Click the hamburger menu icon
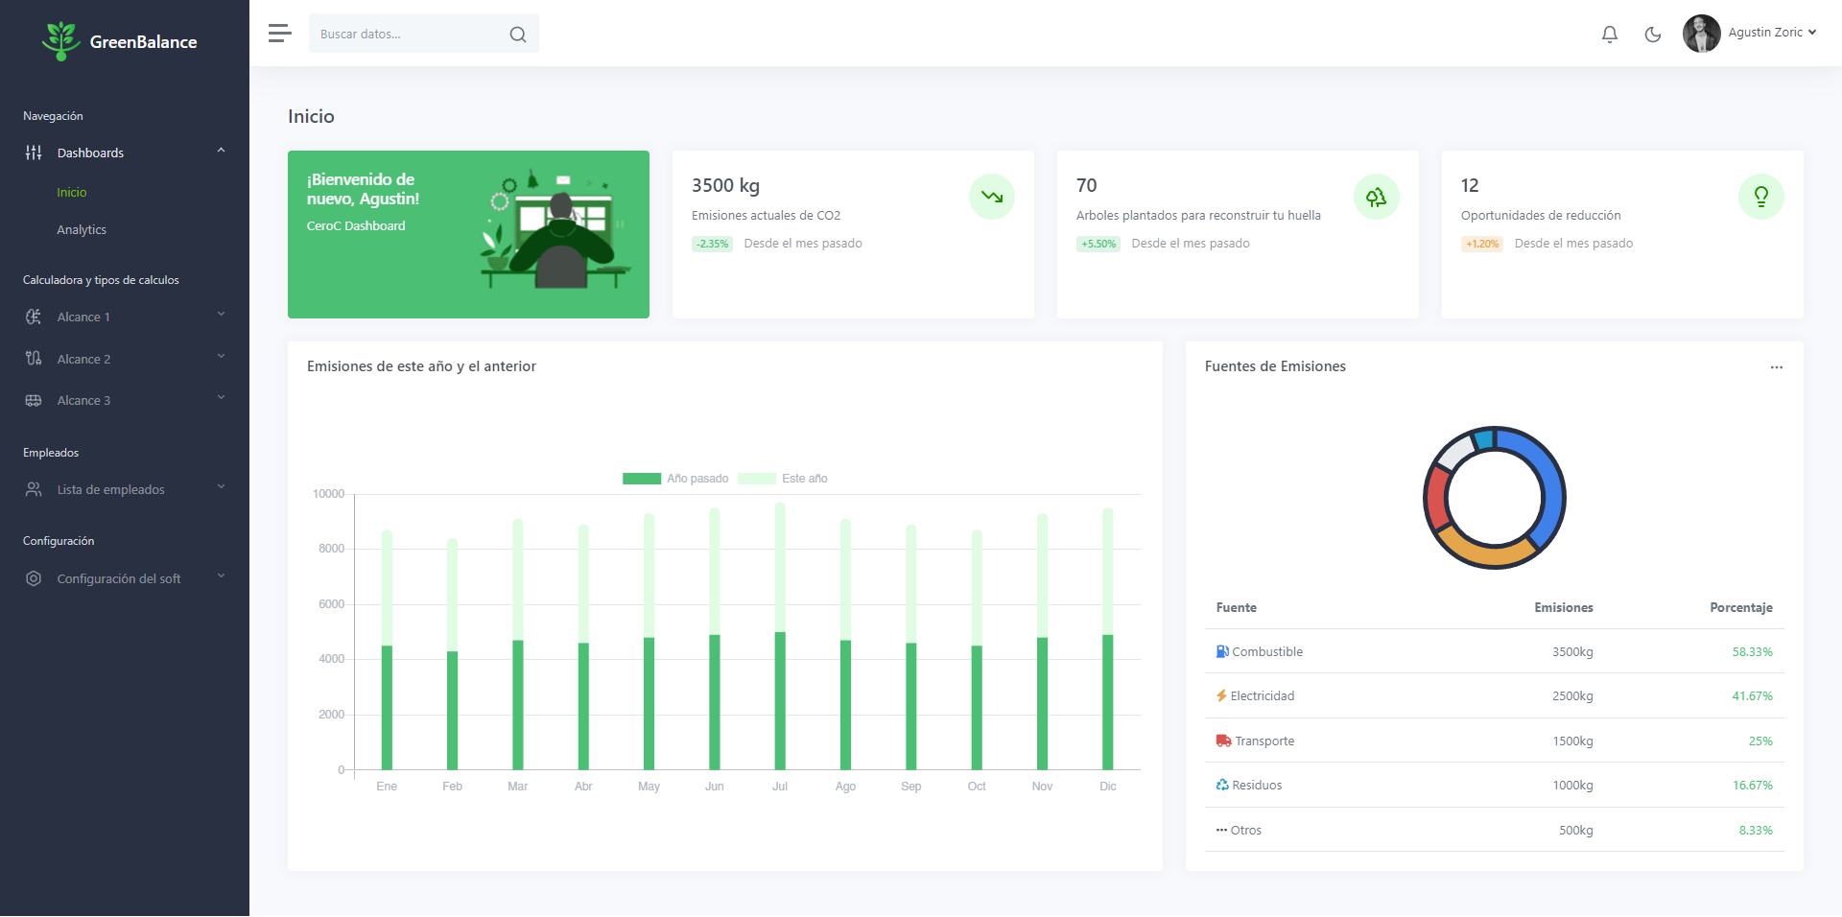Screen dimensions: 1842x917 279,34
